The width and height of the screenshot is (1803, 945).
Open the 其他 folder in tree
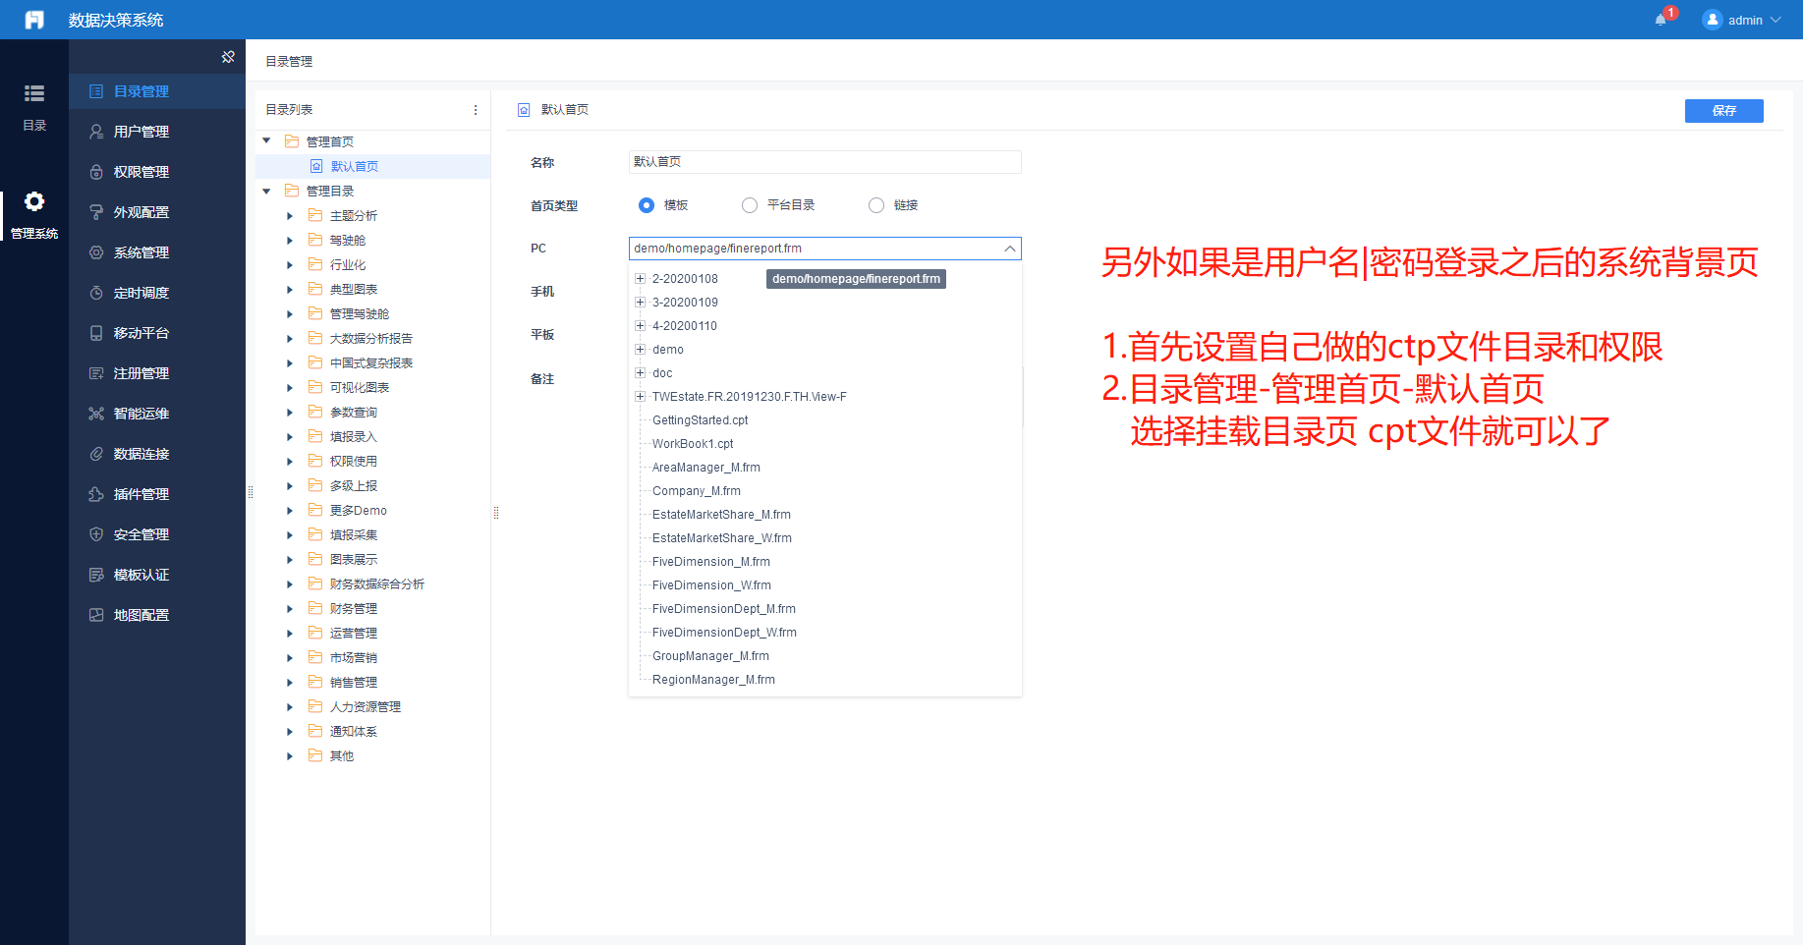pos(341,756)
